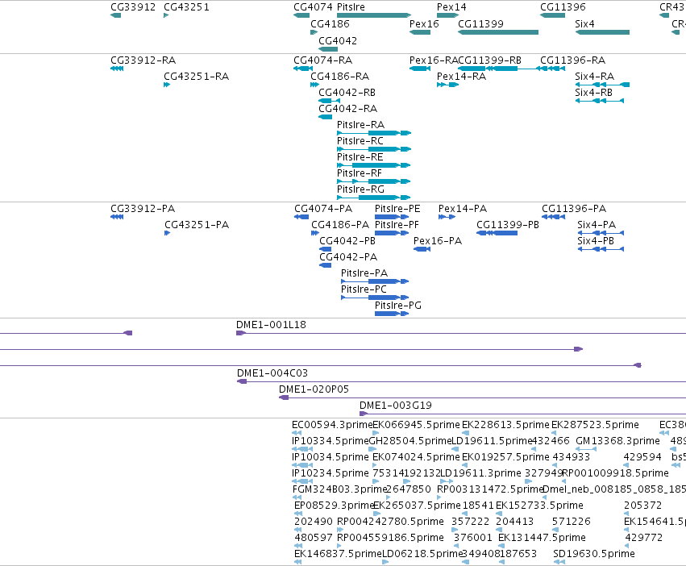Select EST EC00594.3prime
686x566 pixels.
[332, 425]
